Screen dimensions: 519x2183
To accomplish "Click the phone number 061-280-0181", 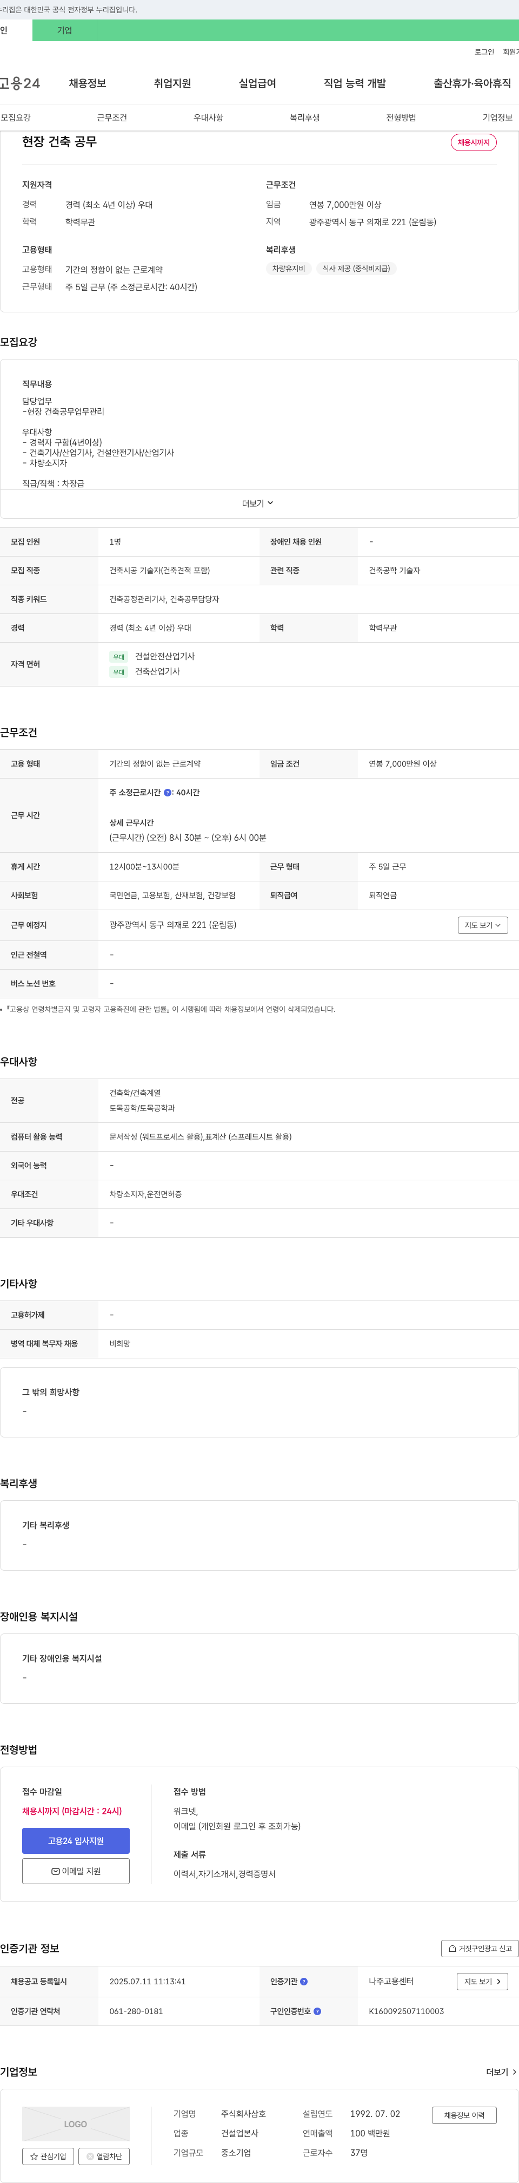I will click(136, 2011).
